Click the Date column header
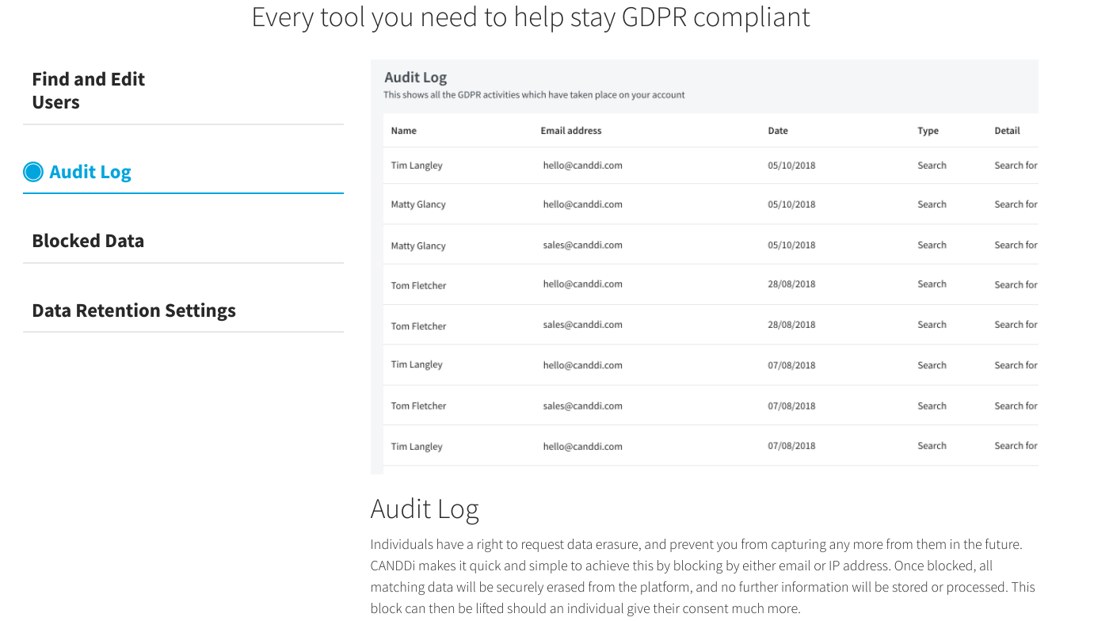 point(778,131)
